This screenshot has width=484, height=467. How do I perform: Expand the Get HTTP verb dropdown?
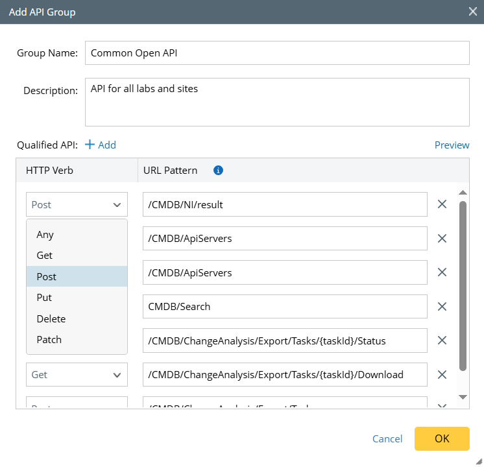pos(77,374)
